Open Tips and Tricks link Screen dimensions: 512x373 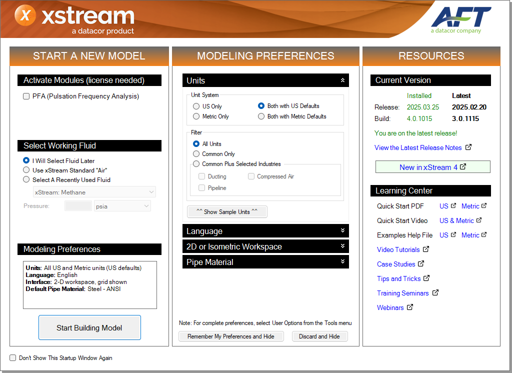pos(398,278)
